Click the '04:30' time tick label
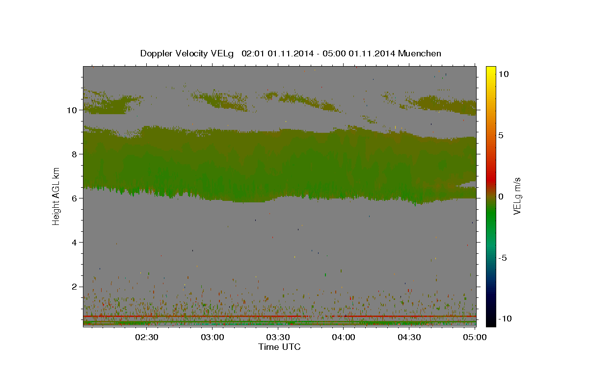This screenshot has height=392, width=589. (409, 337)
